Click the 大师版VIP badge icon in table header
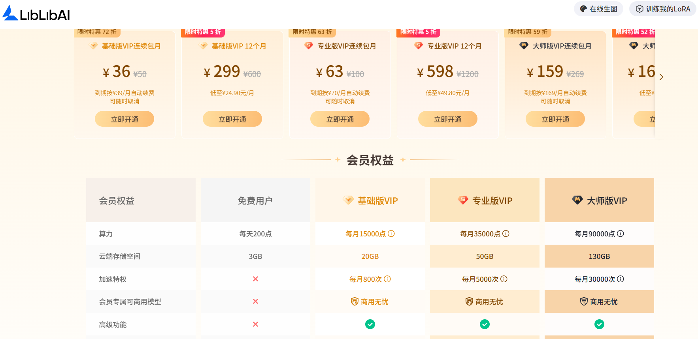698x339 pixels. [577, 200]
